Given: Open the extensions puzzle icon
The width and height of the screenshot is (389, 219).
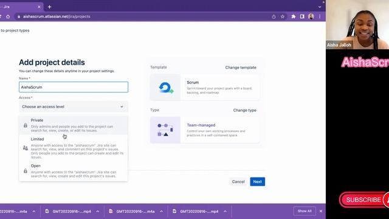Looking at the screenshot, I should point(294,16).
